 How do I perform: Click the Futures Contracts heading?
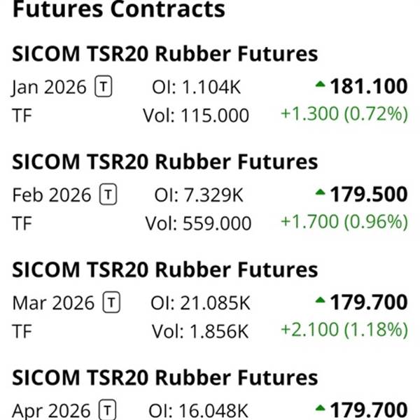[x=119, y=10]
